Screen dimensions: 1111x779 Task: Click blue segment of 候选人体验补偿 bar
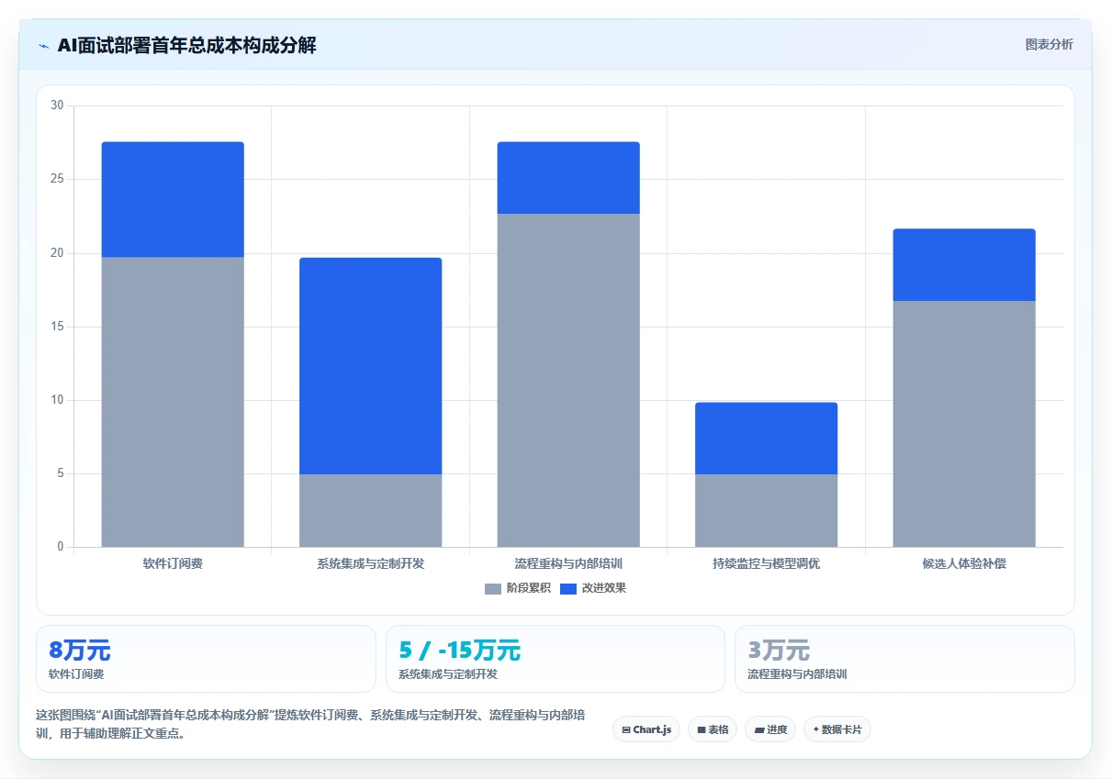click(964, 265)
